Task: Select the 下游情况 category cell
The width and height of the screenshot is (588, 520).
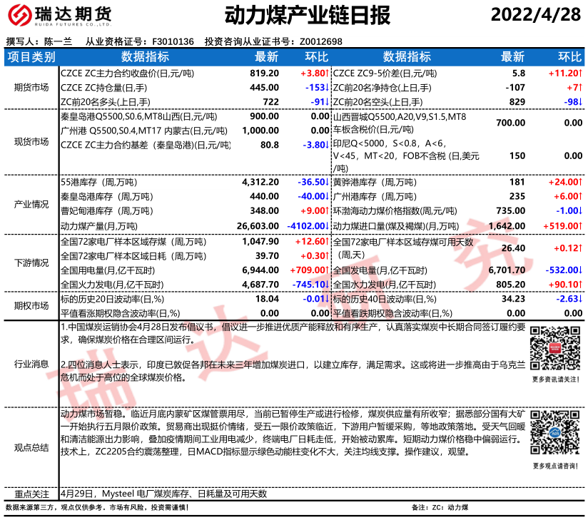Action: (x=31, y=262)
